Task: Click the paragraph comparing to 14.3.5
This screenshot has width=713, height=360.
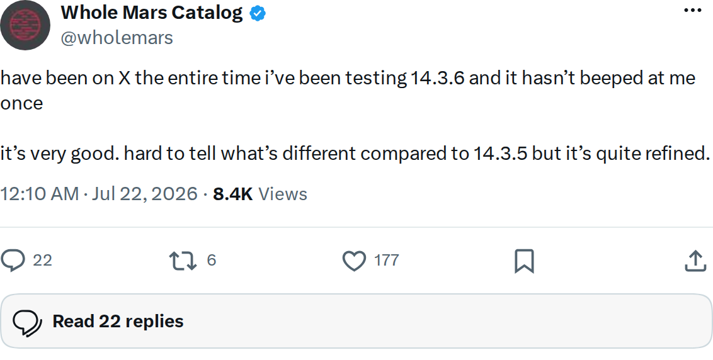Action: click(x=355, y=154)
